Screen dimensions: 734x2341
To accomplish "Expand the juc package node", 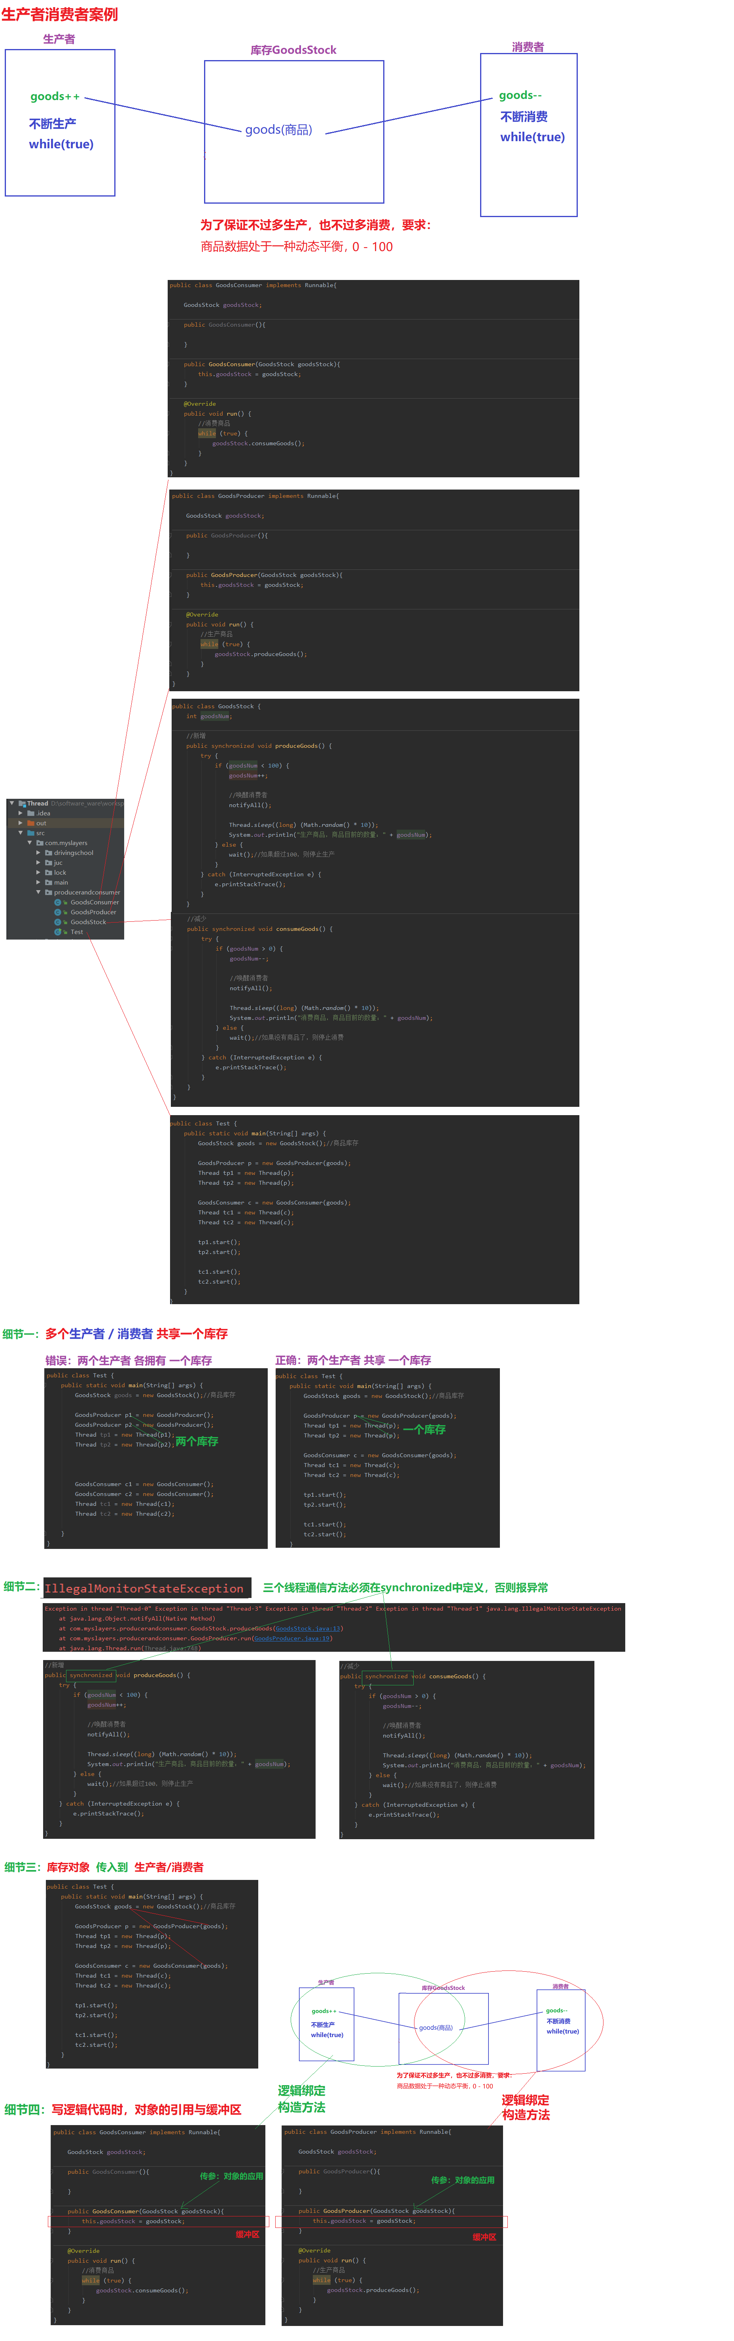I will pyautogui.click(x=38, y=863).
